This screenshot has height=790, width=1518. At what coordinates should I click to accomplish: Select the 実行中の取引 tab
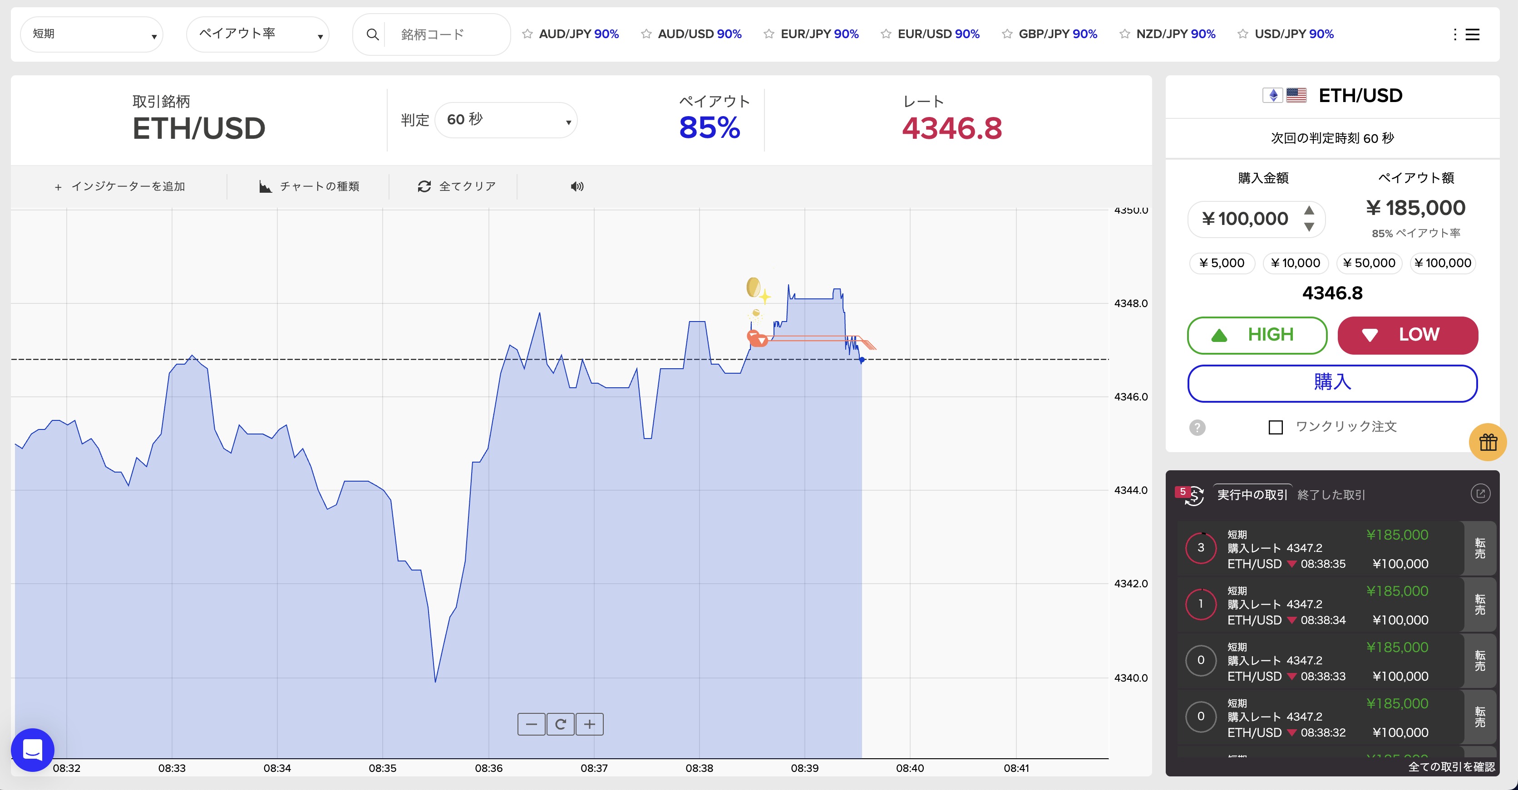(x=1252, y=495)
